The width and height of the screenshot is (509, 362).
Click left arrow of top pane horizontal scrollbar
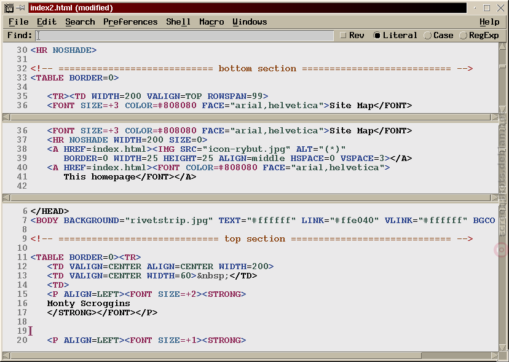(6, 117)
